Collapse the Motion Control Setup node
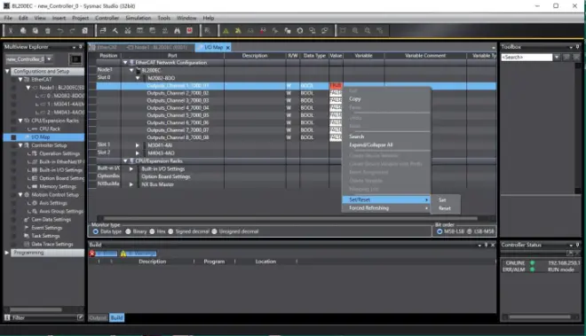Viewport: 586px width, 336px height. pyautogui.click(x=20, y=194)
